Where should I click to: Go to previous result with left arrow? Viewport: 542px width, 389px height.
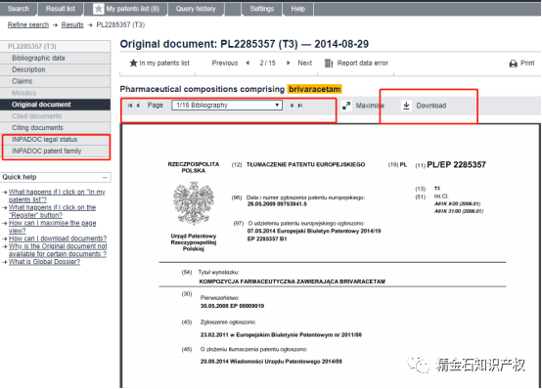[x=248, y=63]
